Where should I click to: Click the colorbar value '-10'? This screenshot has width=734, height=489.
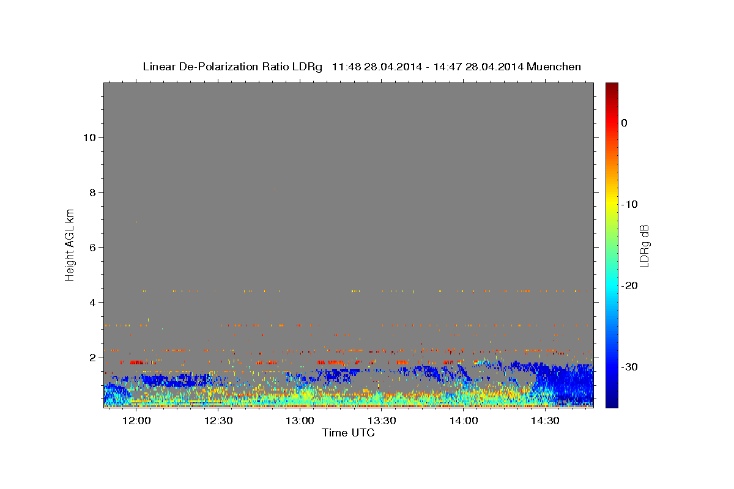[x=629, y=204]
